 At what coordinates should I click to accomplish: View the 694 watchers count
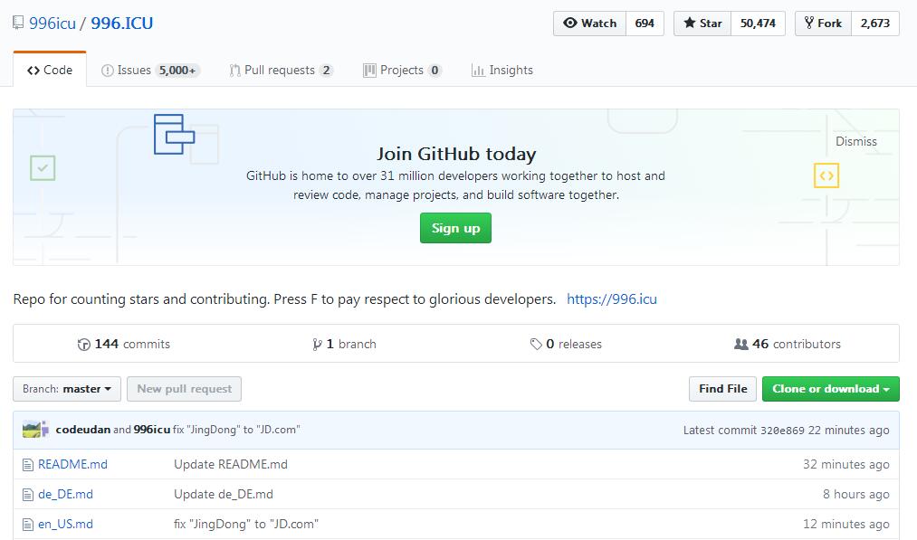pos(645,24)
